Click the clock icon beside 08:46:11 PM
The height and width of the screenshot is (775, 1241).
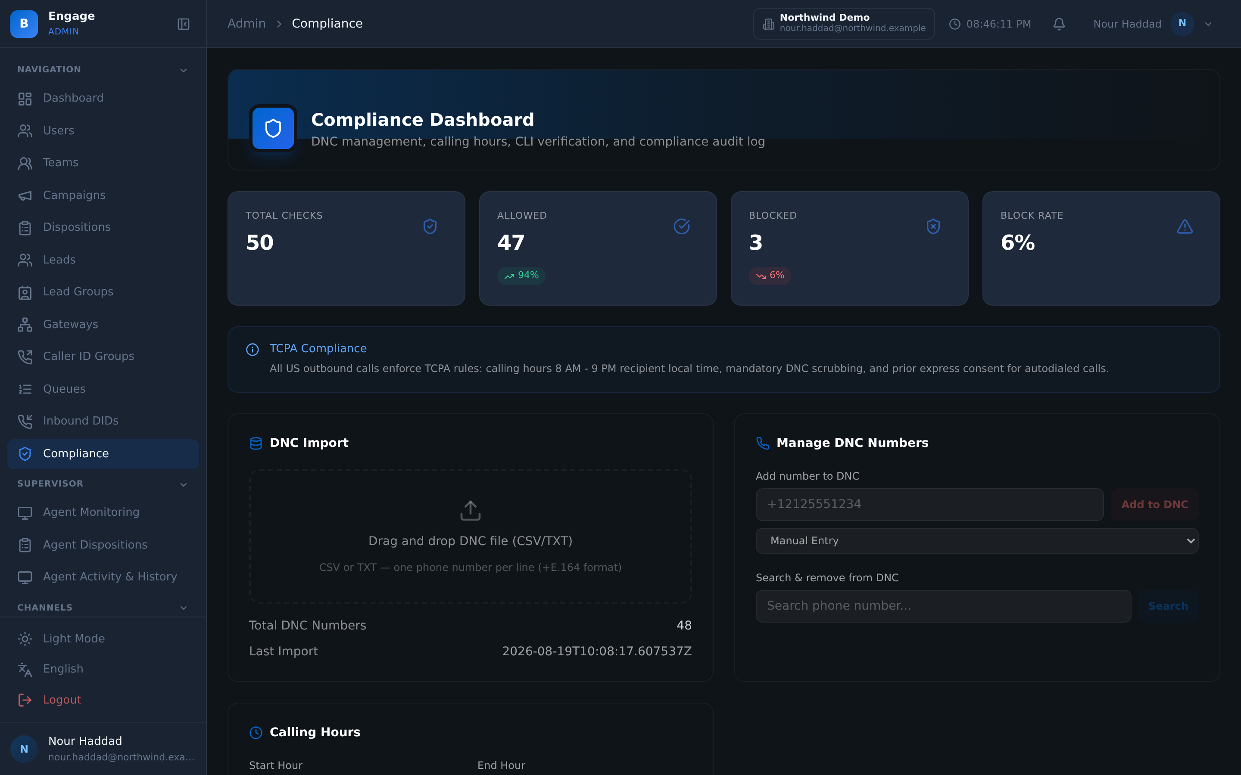point(954,24)
